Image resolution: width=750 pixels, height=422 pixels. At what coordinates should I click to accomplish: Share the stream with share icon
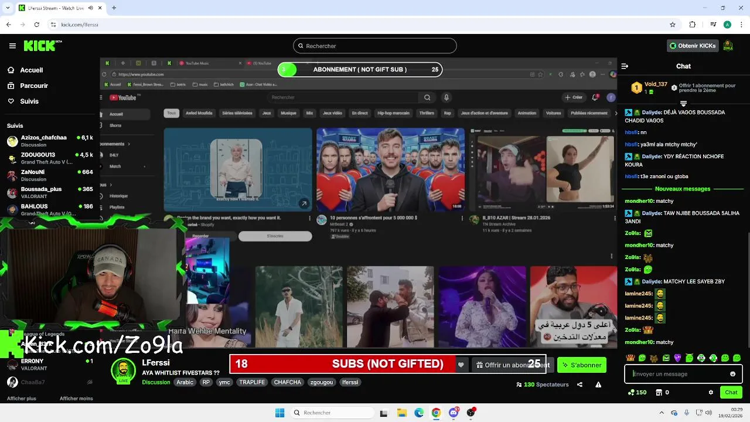pyautogui.click(x=579, y=384)
